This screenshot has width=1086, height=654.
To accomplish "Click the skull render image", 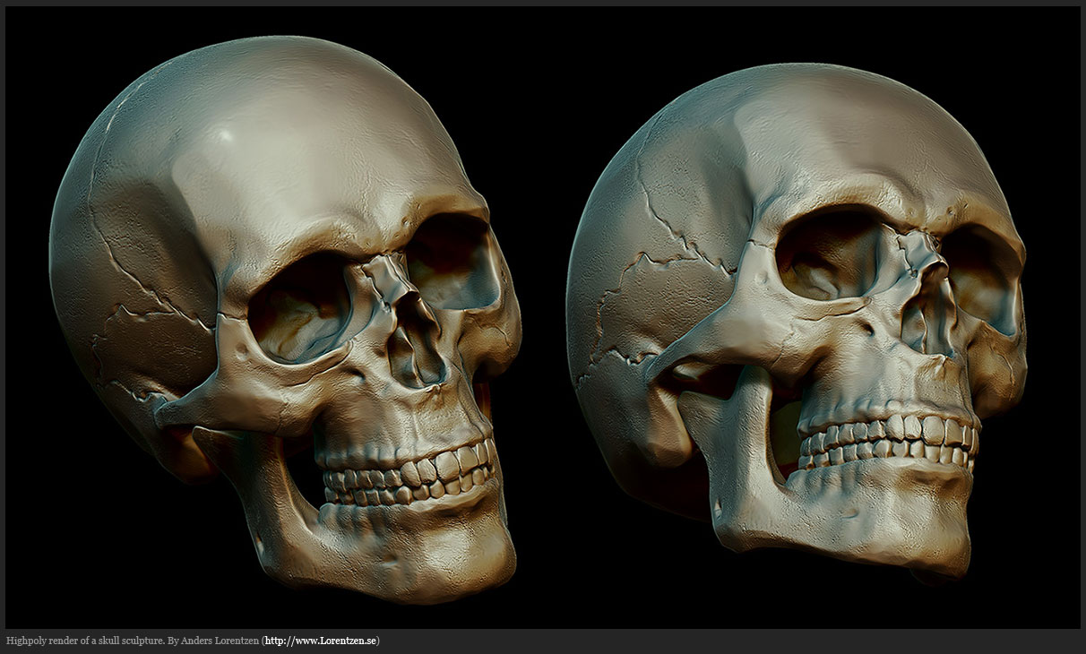I will click(543, 317).
